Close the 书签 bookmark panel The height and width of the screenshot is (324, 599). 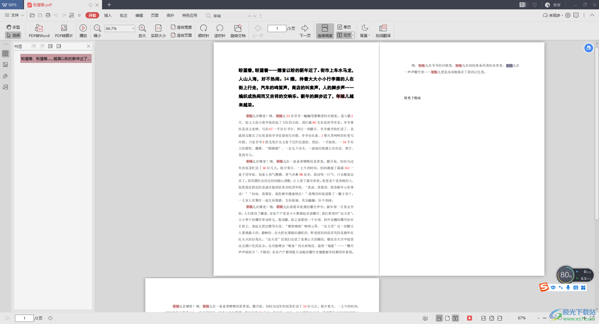(89, 46)
